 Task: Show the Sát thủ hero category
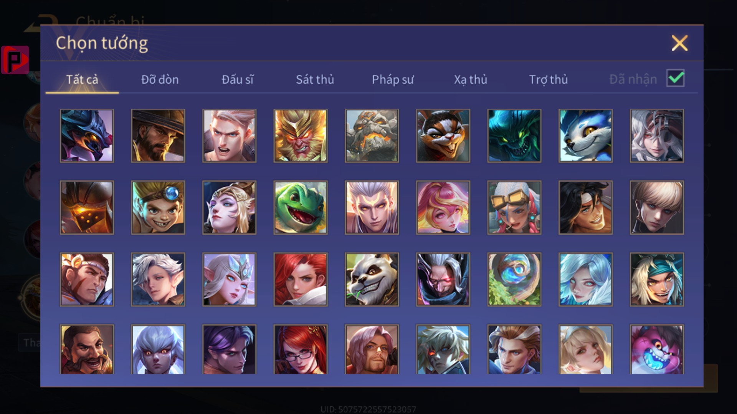tap(315, 79)
